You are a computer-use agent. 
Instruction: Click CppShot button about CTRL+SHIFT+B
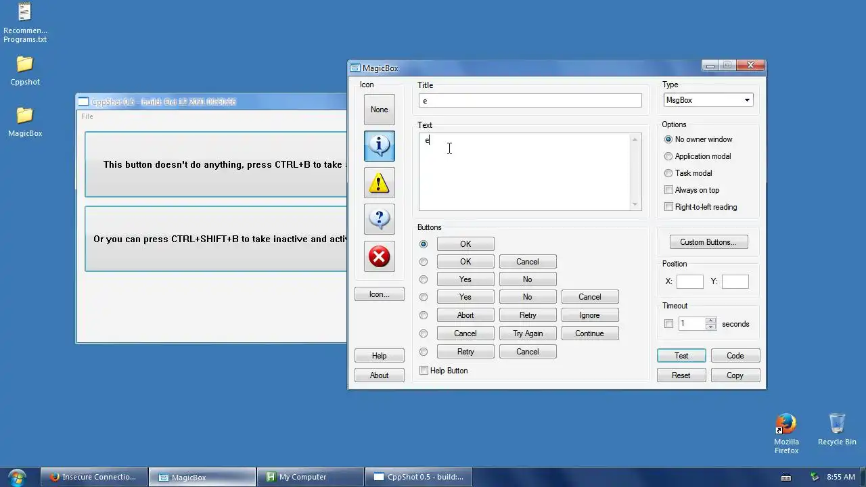pos(216,239)
